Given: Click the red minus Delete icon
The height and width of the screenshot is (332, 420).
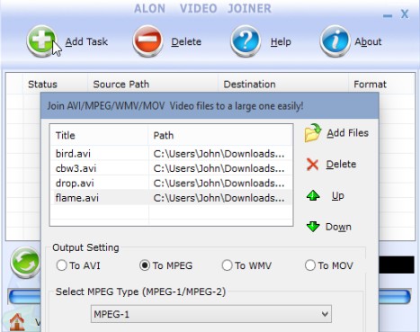Looking at the screenshot, I should click(x=147, y=40).
